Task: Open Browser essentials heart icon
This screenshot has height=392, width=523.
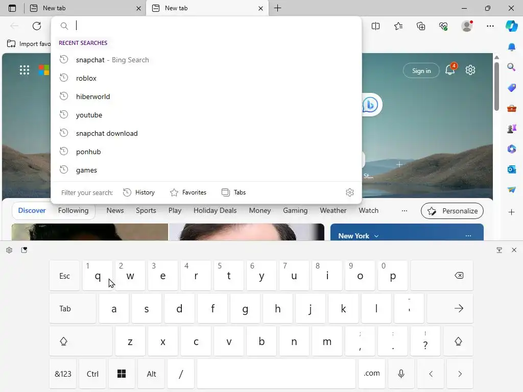Action: click(x=443, y=26)
